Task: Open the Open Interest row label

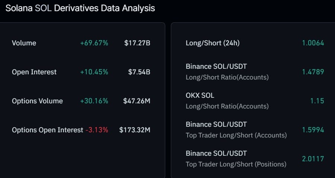Action: (x=34, y=72)
